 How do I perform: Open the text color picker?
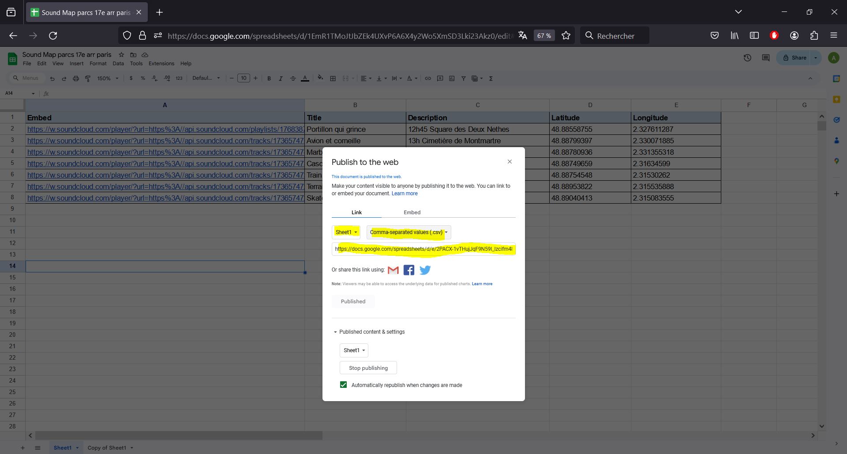(x=305, y=78)
